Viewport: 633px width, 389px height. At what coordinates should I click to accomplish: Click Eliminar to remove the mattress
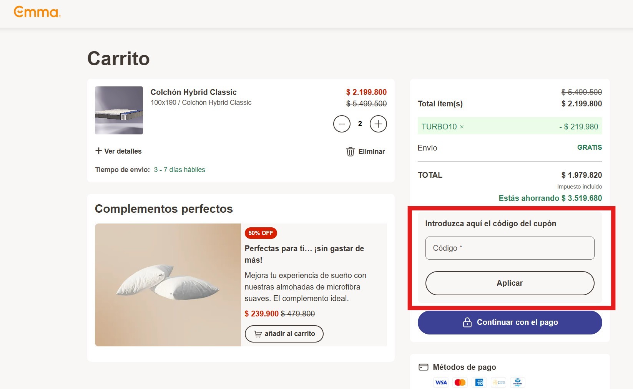(371, 151)
